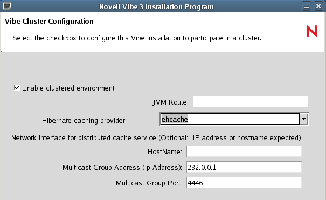Click the Multicast Group Address field
Viewport: 326px width, 200px height.
tap(244, 167)
